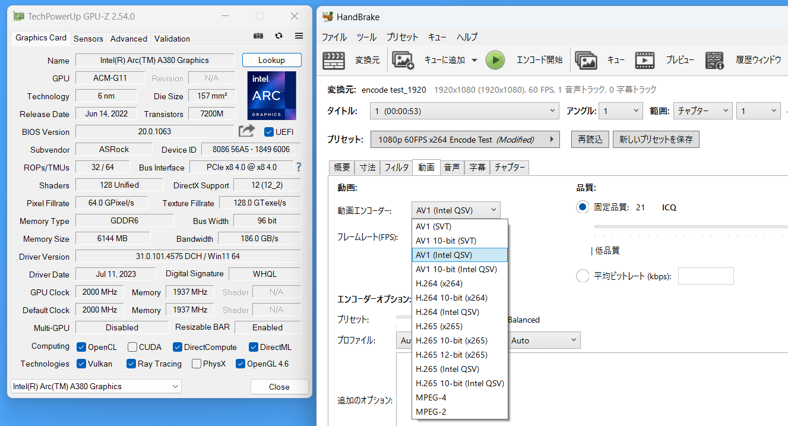Image resolution: width=788 pixels, height=426 pixels.
Task: Click the green Start Encode play icon
Action: 495,59
